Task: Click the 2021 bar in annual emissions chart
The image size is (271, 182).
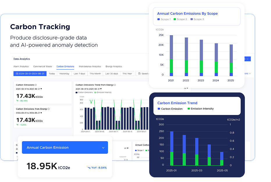Action: (171, 55)
